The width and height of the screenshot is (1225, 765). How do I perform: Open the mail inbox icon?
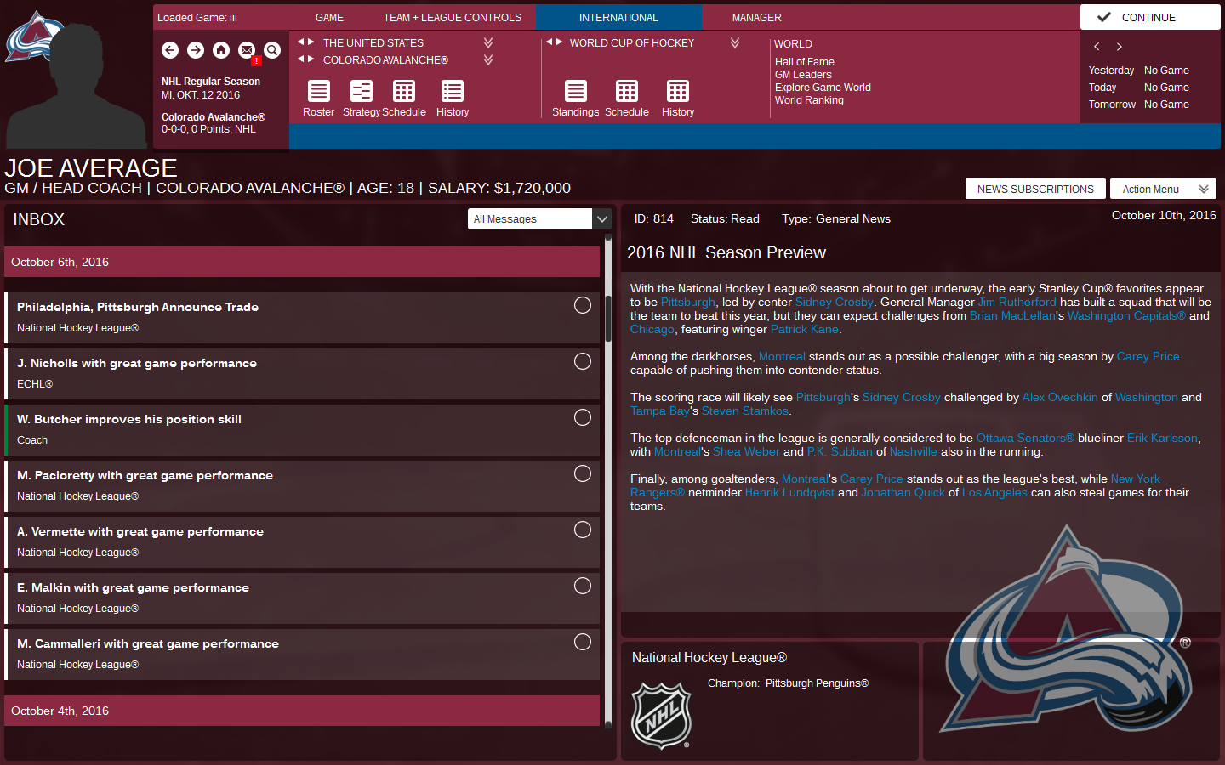click(247, 50)
